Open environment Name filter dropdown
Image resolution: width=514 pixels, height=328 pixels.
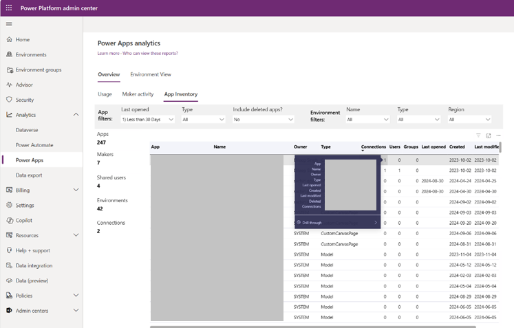coord(368,120)
